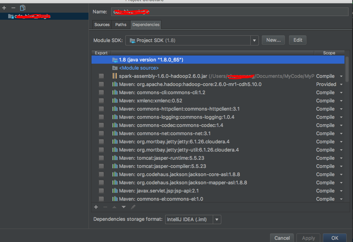Open scope dropdown for jsp-api
Viewport: 353px width, 242px height.
point(341,191)
